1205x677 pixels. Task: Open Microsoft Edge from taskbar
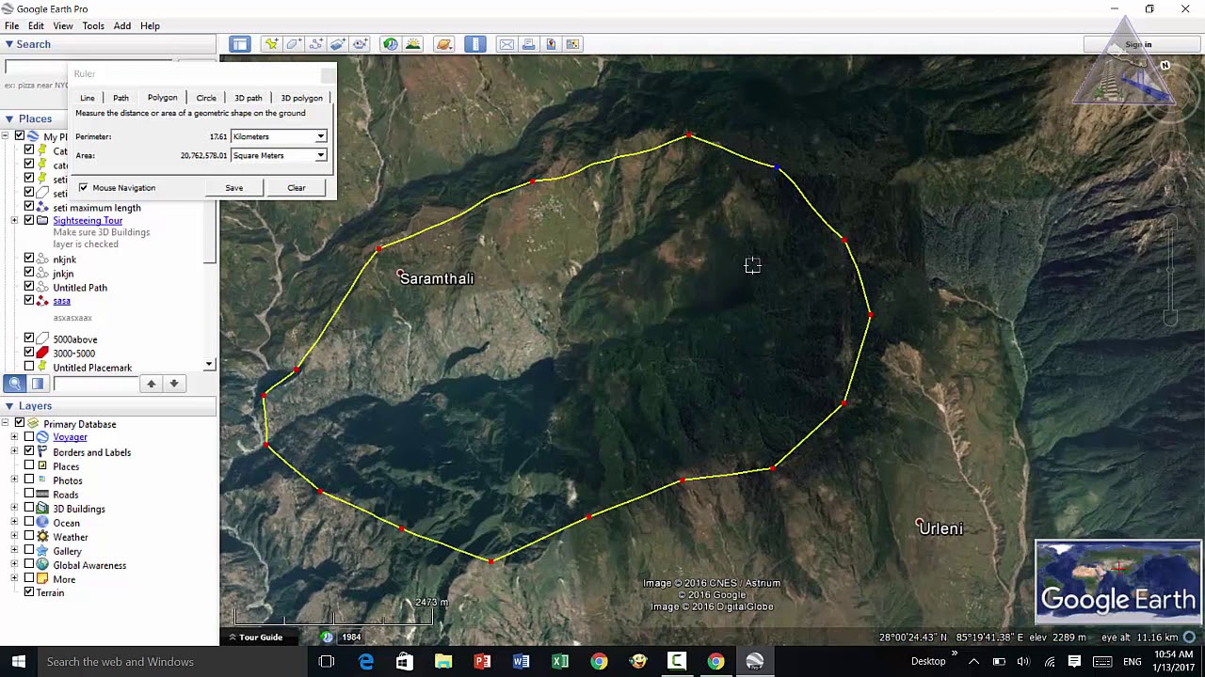pos(365,662)
